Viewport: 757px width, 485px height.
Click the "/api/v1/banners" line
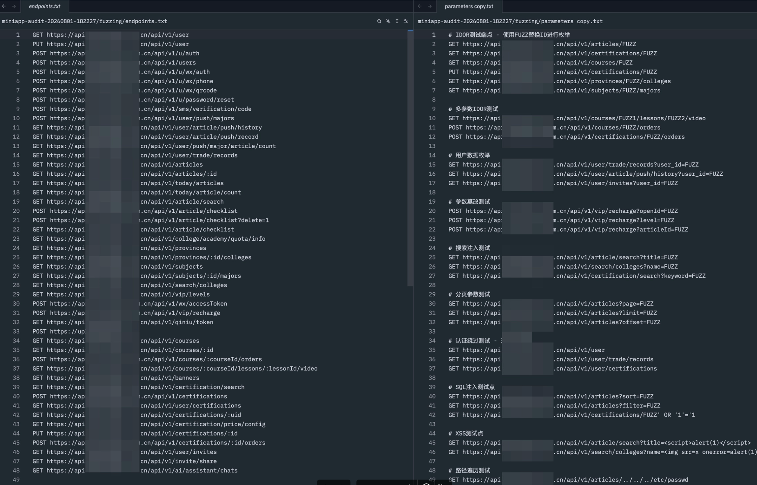(116, 378)
